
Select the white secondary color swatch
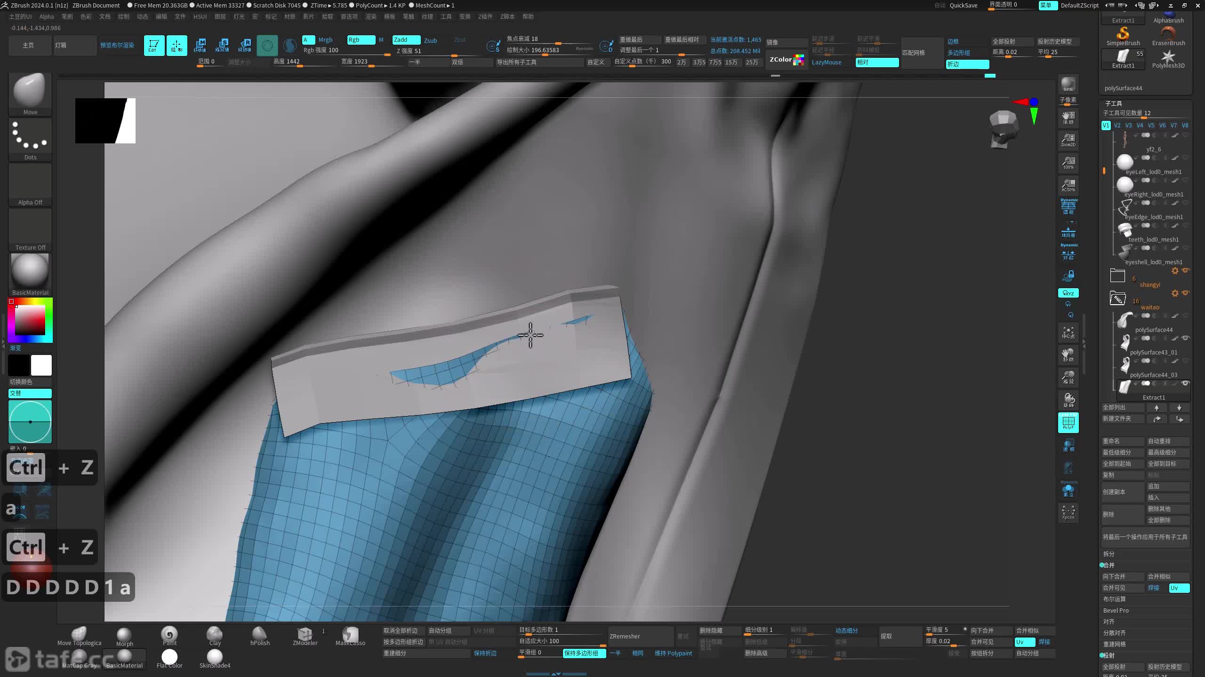(41, 365)
